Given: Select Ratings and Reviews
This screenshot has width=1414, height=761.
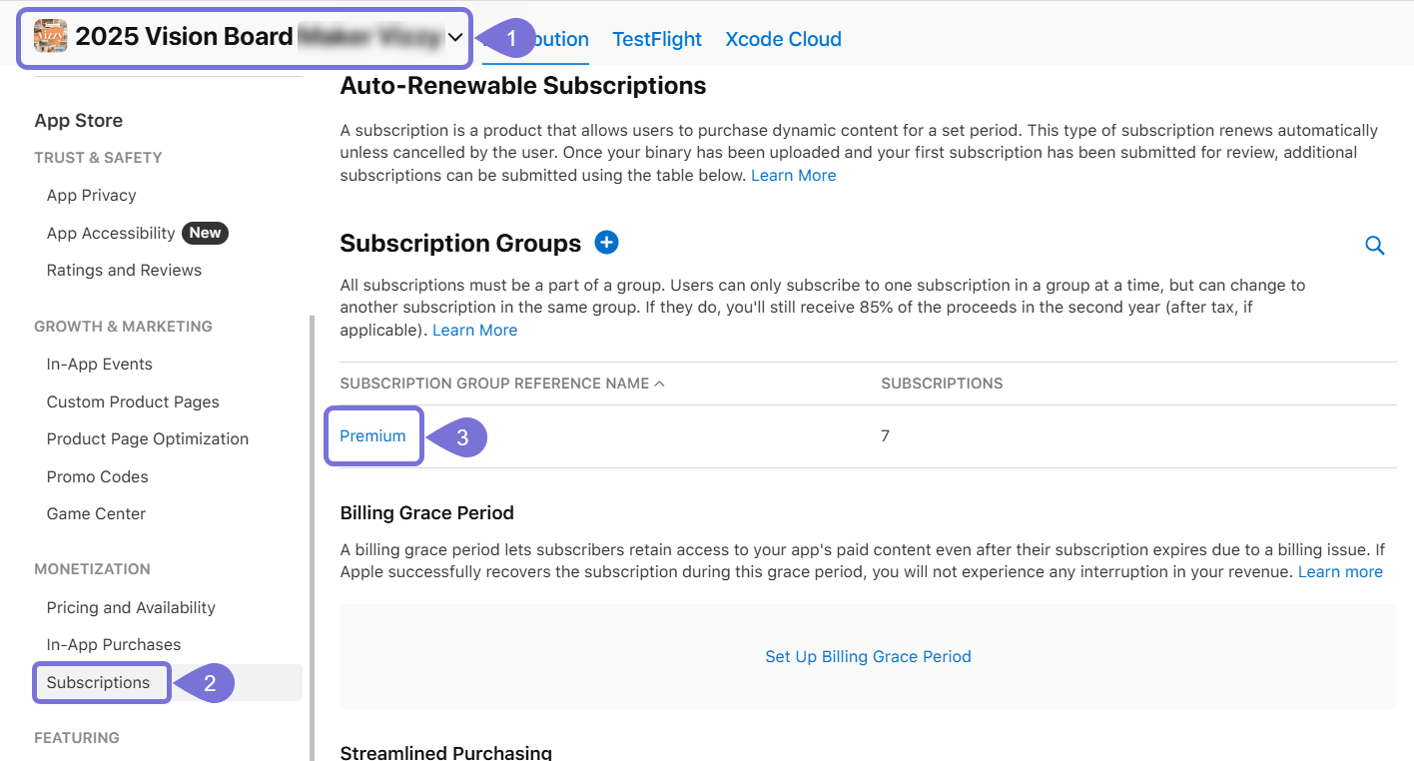Looking at the screenshot, I should coord(124,270).
